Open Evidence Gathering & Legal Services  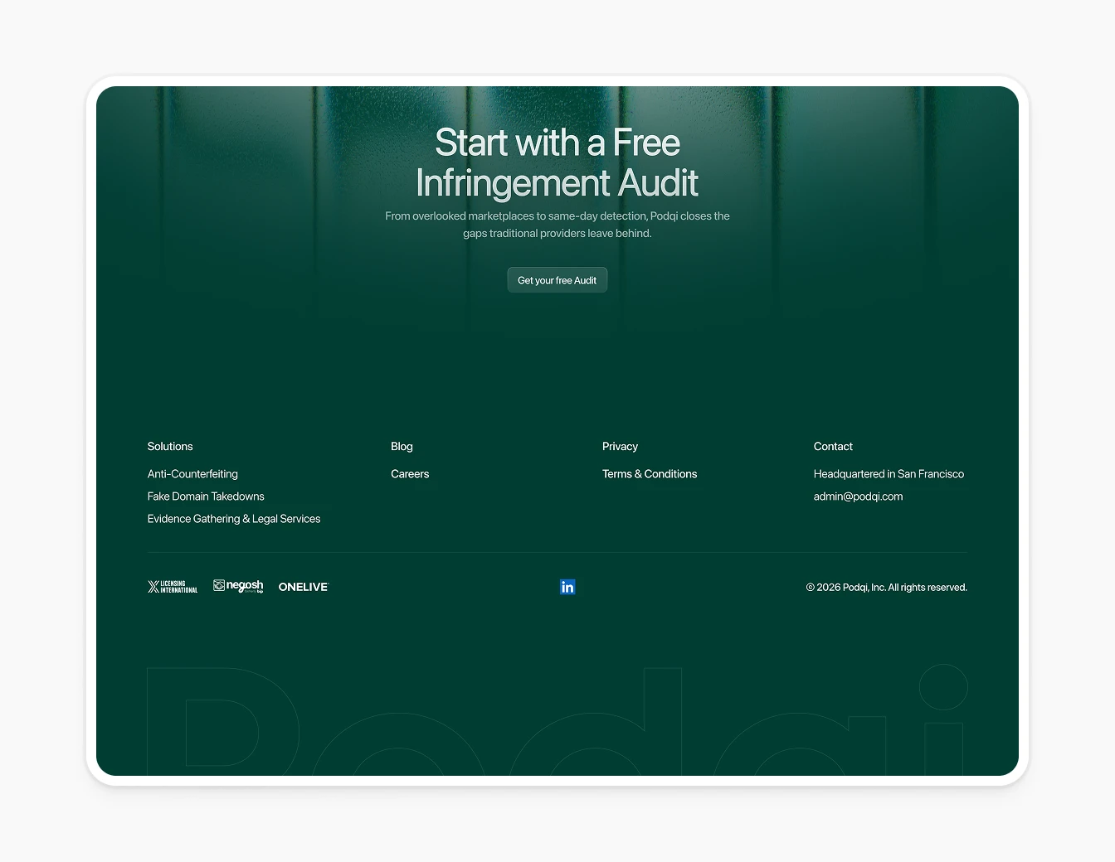(234, 518)
